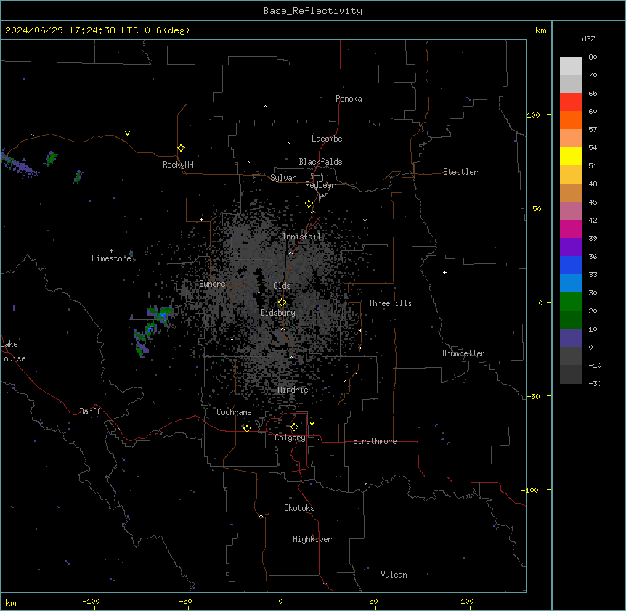Click the white plus marker north of Drumheller
Screen dimensions: 626x611
[444, 272]
